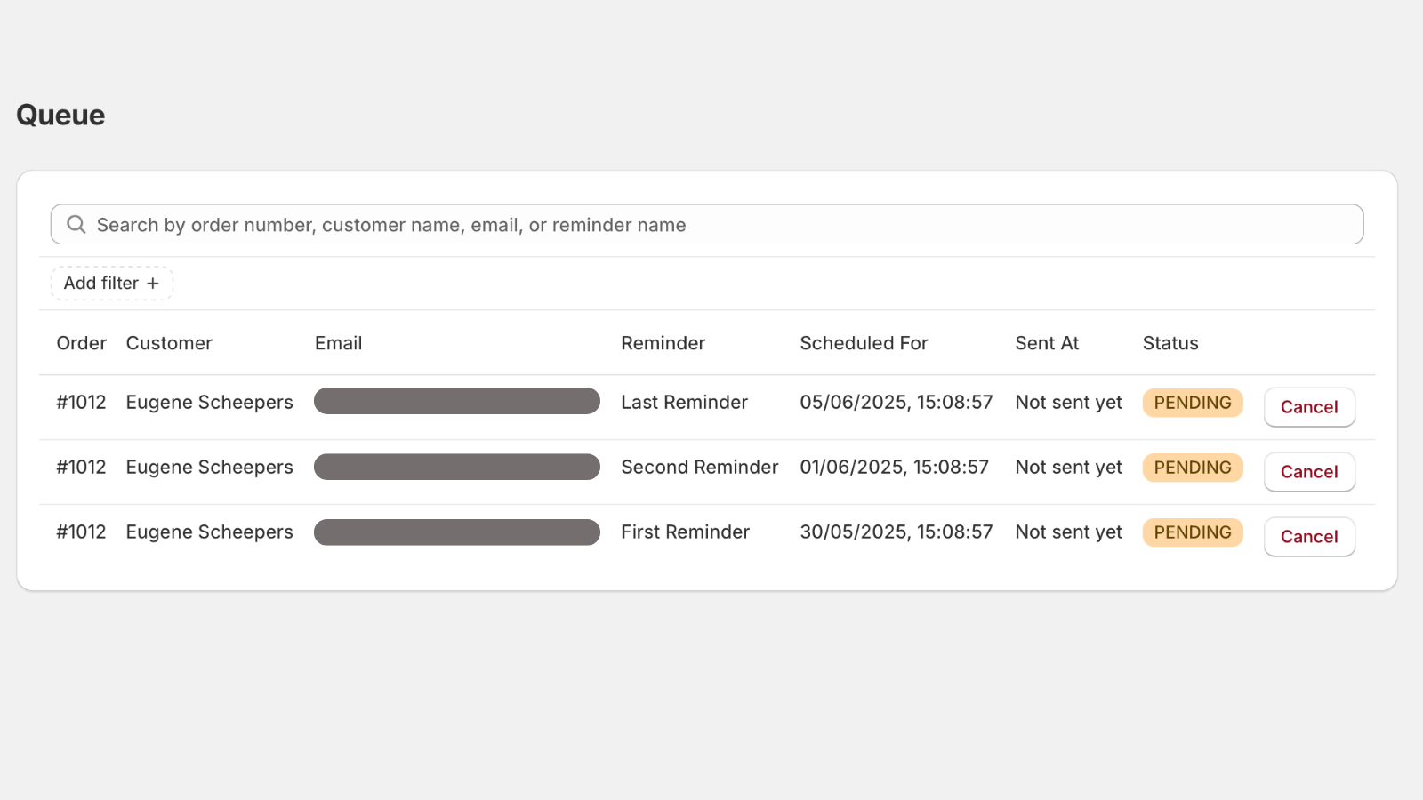Cancel the Last Reminder for order #1012
Screen dimensions: 1423x800
(x=1309, y=406)
